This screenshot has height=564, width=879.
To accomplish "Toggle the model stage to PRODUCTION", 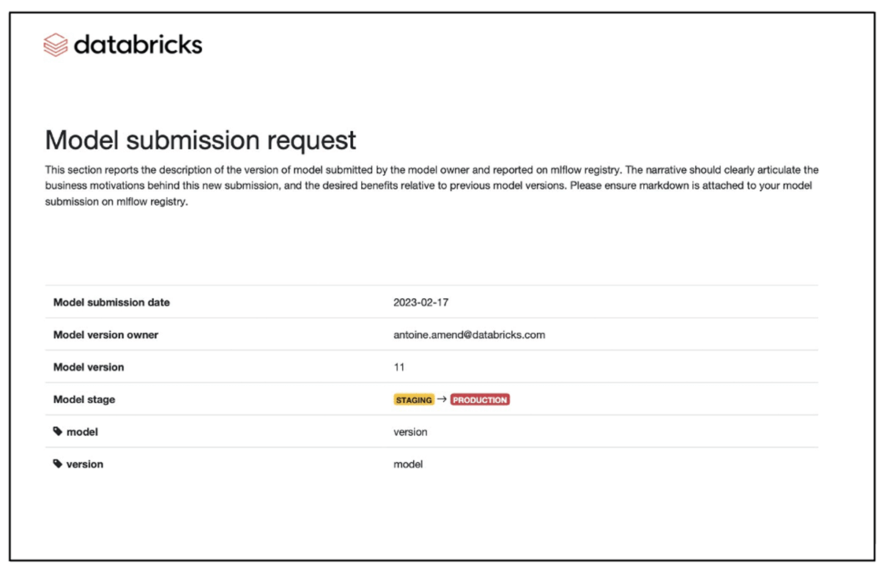I will (x=481, y=399).
